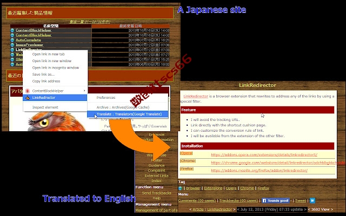Open highlighted LinkRedirector submenu item
346x216 pixels.
(x=55, y=98)
